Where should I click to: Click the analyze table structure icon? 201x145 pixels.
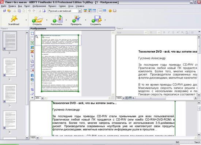[32, 80]
